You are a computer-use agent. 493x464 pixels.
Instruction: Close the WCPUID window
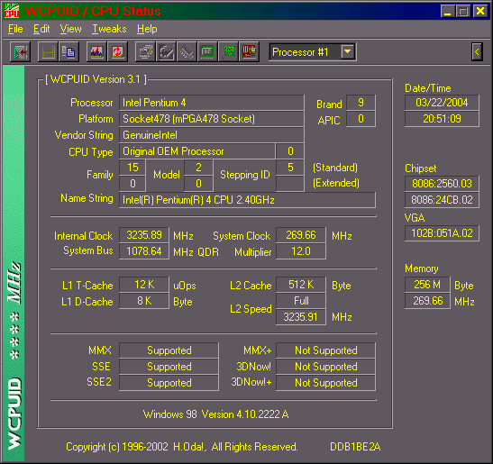click(480, 11)
